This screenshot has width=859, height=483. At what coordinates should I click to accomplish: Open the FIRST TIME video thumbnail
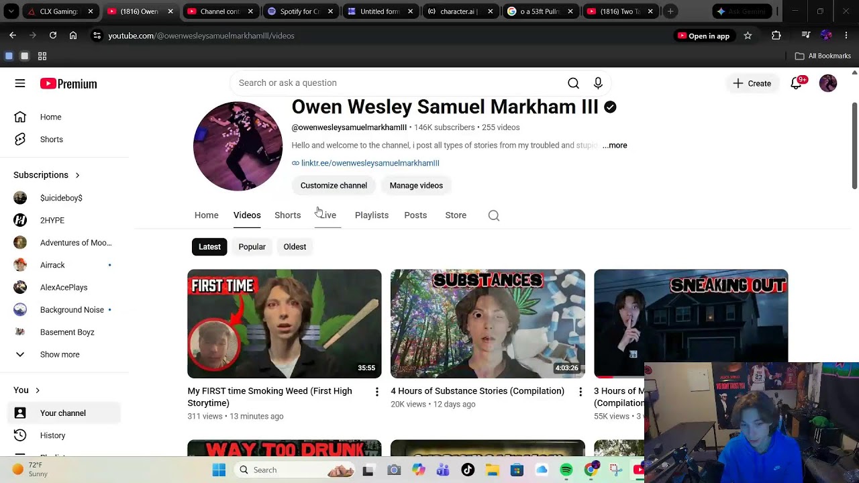tap(285, 324)
